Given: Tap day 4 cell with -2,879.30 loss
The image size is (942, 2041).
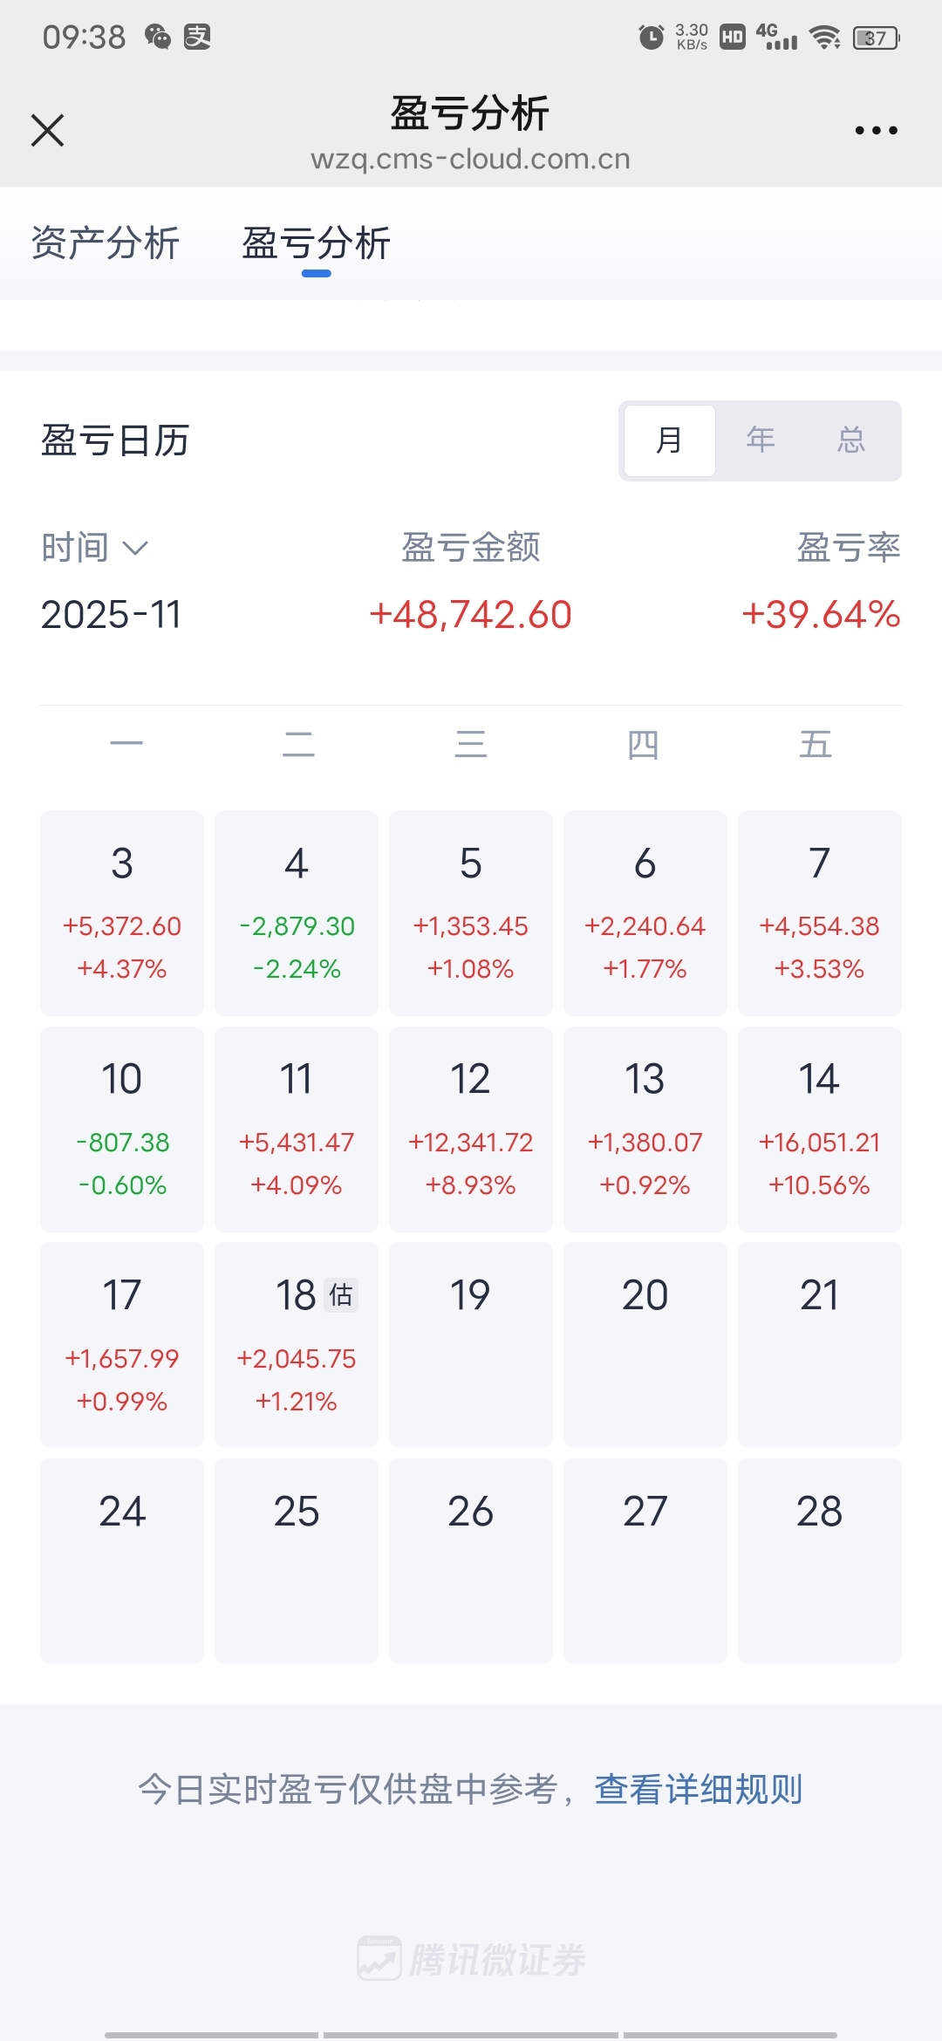Looking at the screenshot, I should (x=297, y=912).
